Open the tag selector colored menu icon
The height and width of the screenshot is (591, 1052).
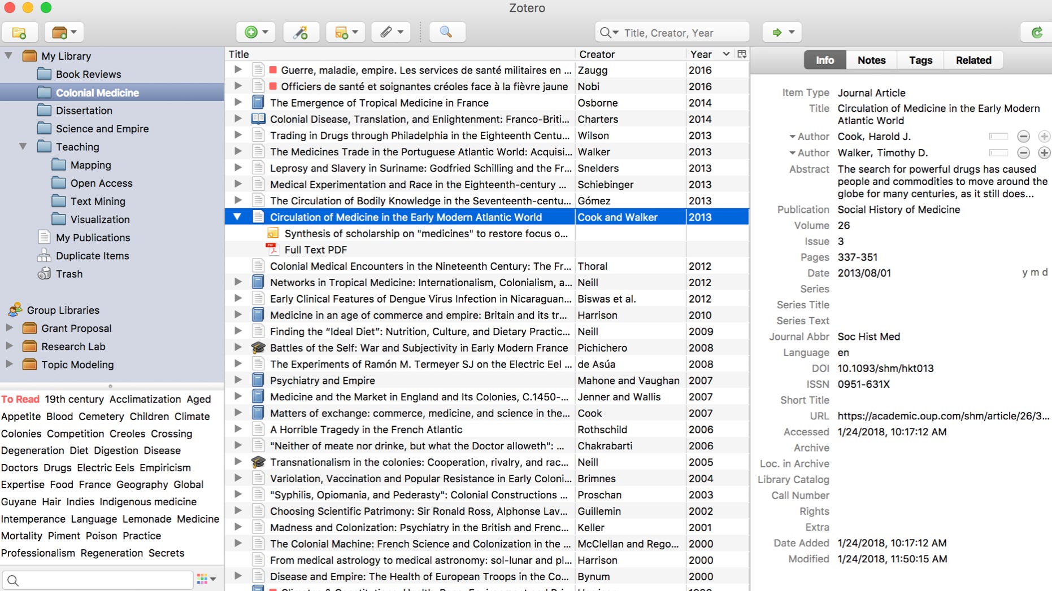pos(206,579)
